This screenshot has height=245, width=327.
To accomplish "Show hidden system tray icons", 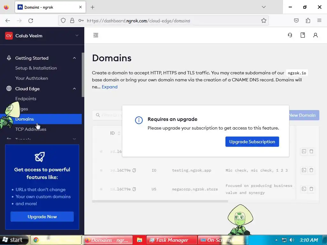I will [x=276, y=240].
